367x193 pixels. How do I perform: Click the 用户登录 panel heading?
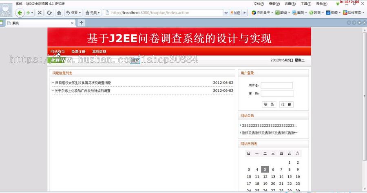point(247,73)
